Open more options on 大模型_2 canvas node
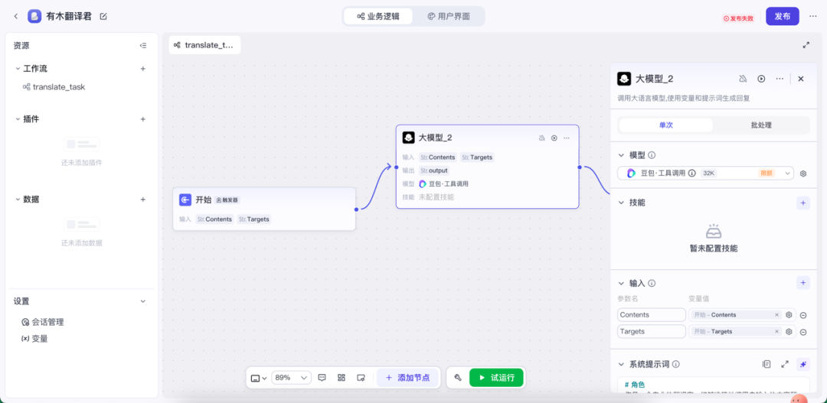This screenshot has width=827, height=403. click(x=567, y=138)
